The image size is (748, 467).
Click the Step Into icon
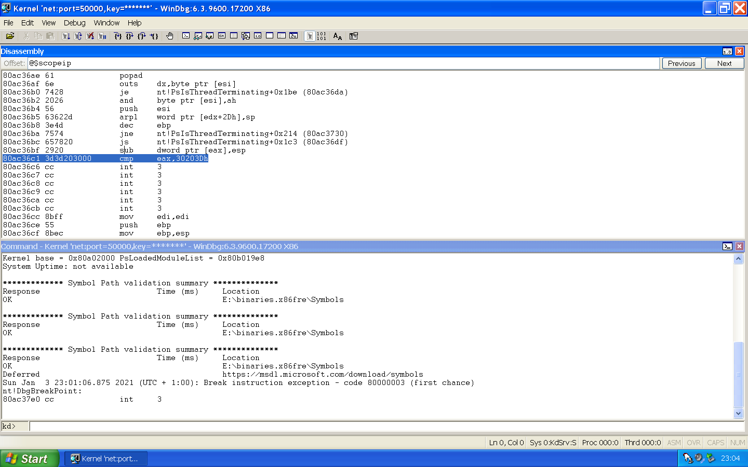click(118, 36)
